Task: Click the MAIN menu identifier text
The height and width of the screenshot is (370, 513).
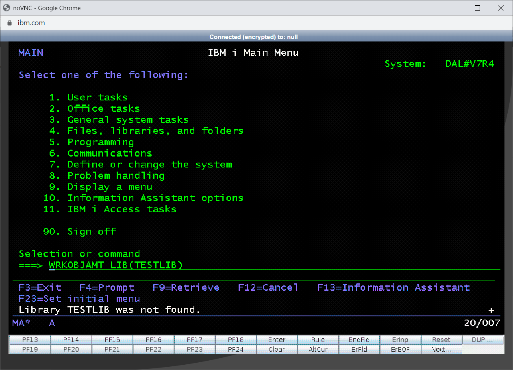Action: click(30, 53)
